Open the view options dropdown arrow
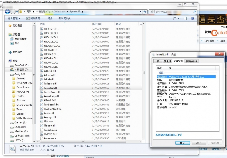The image size is (227, 158). (179, 18)
